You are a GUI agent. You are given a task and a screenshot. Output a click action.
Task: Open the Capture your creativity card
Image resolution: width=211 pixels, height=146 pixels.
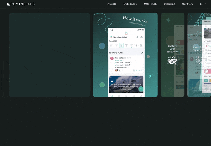172,55
